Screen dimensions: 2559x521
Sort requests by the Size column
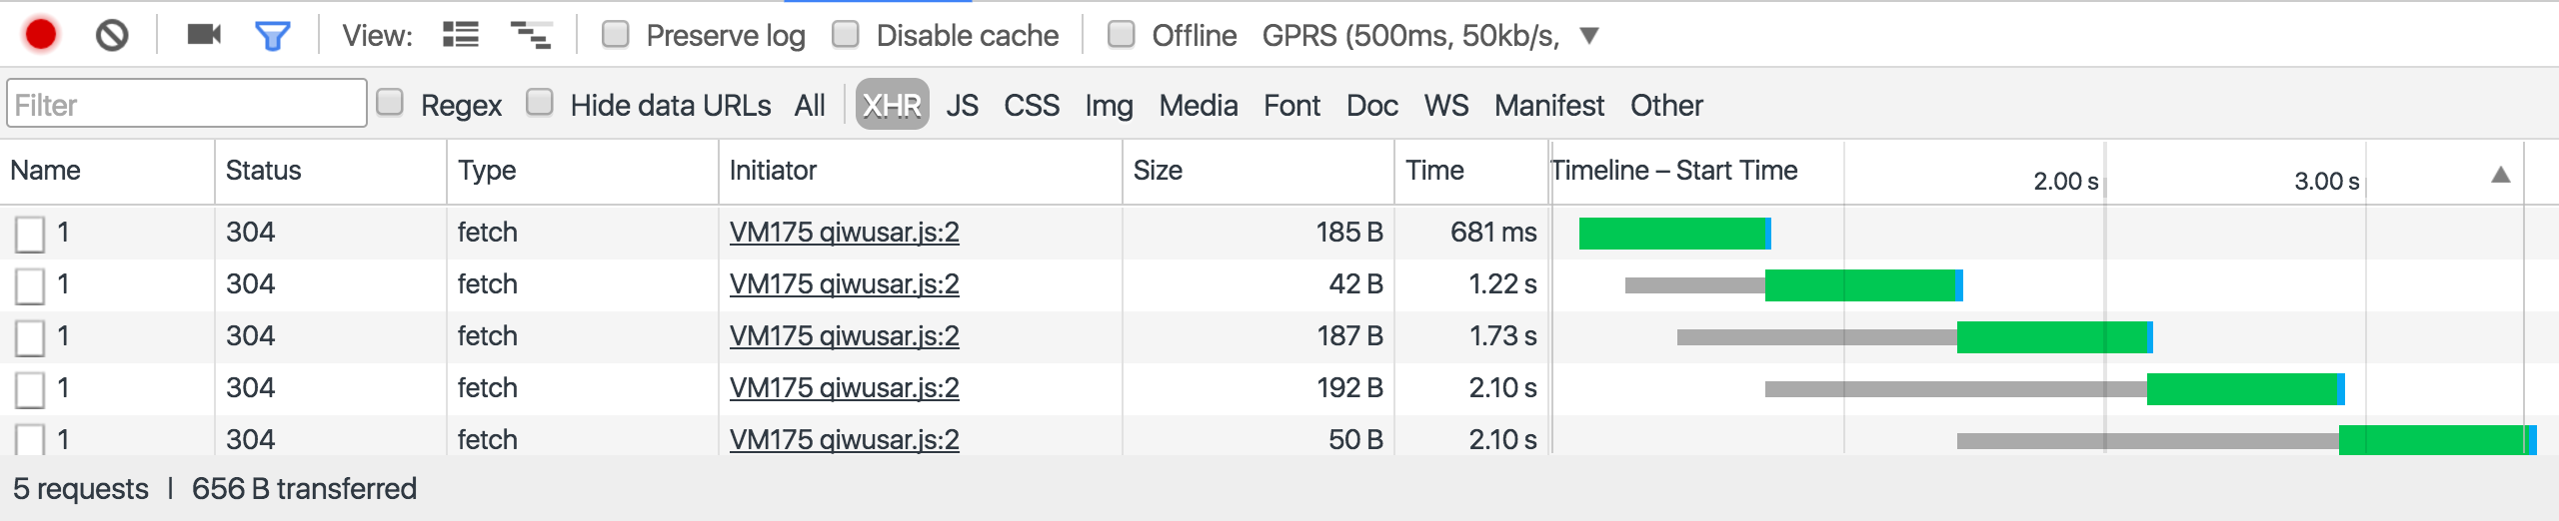[1158, 171]
